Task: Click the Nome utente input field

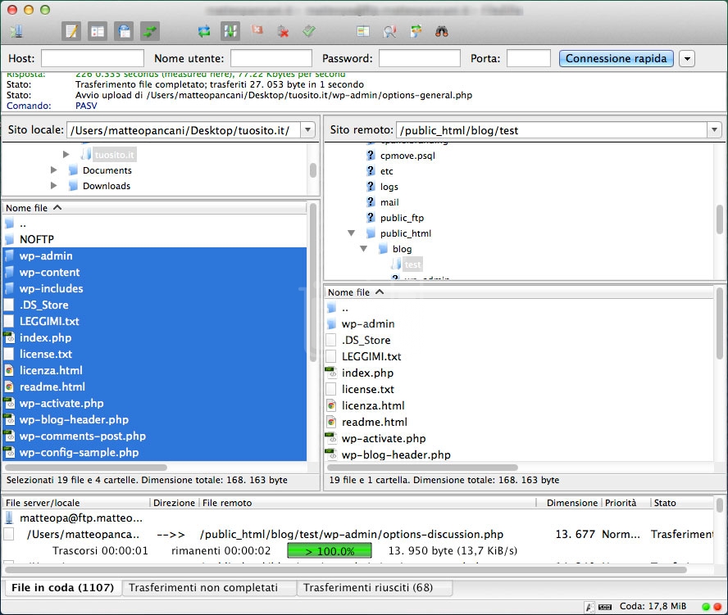Action: (x=271, y=58)
